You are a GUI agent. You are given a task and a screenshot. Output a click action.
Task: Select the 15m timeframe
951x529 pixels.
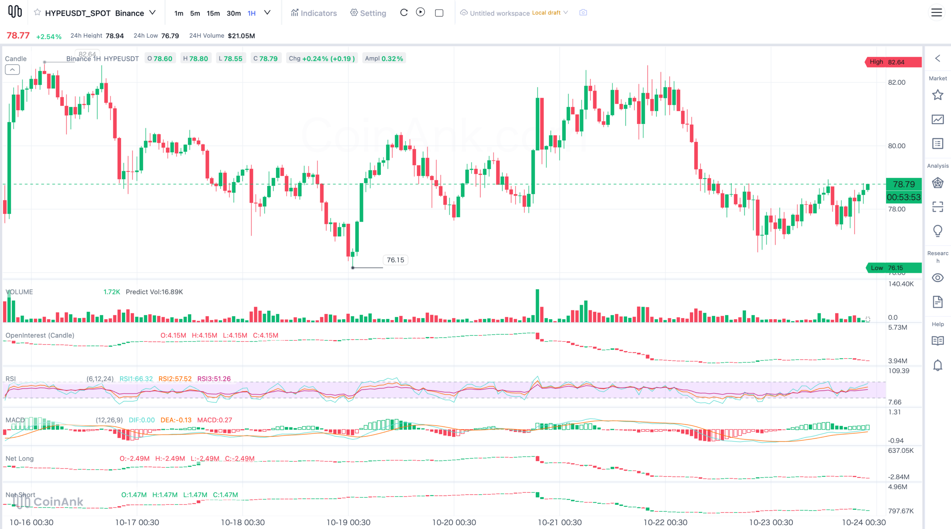213,13
